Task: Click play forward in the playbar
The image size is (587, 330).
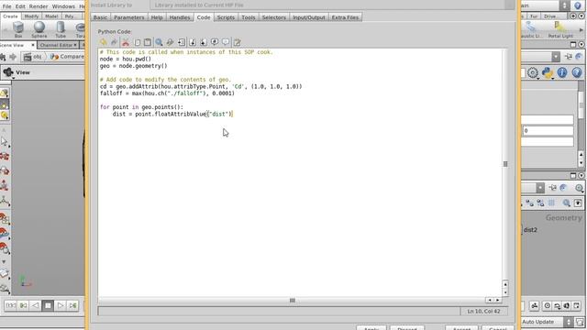Action: [61, 305]
